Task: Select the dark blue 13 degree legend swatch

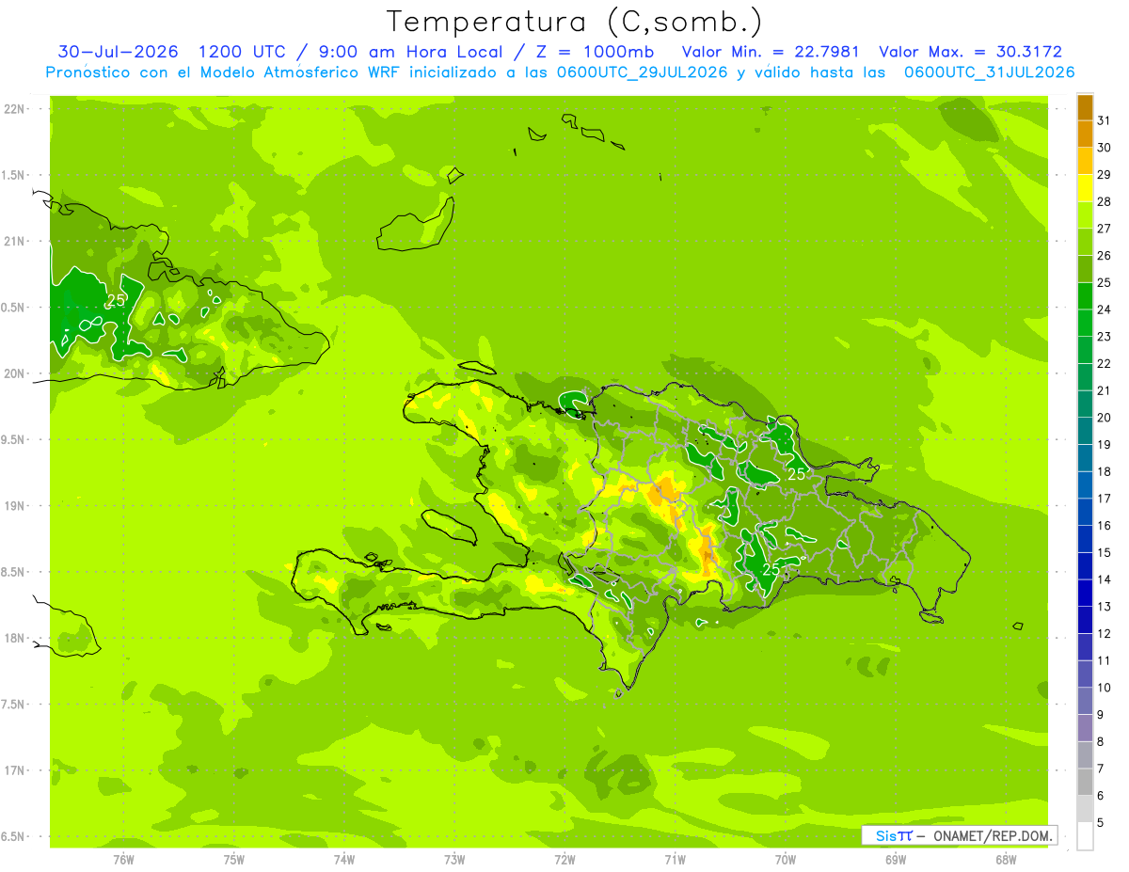Action: pyautogui.click(x=1085, y=593)
